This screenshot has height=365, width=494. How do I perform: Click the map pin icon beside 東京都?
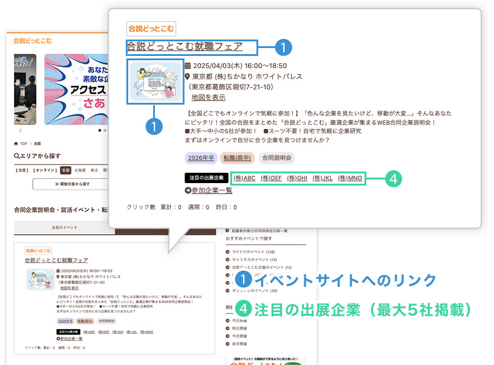pos(188,77)
